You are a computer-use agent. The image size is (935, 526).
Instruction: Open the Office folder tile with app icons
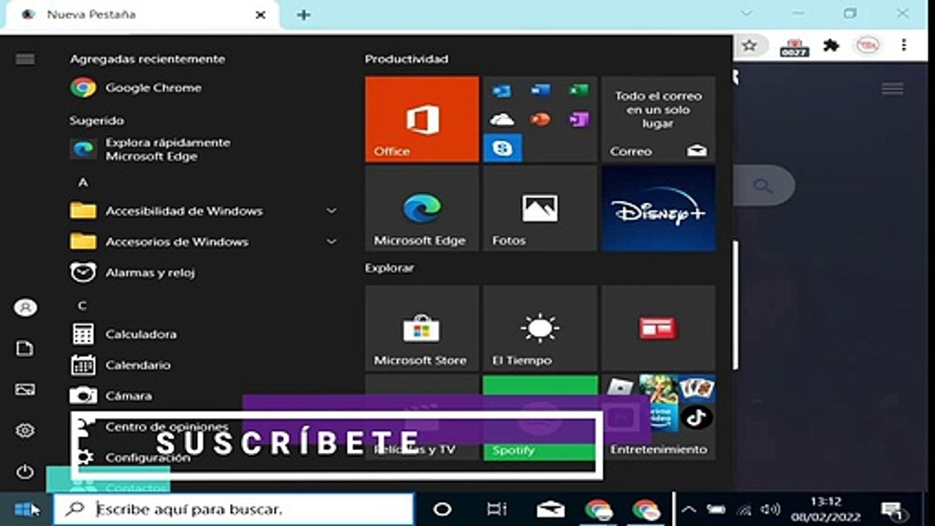pyautogui.click(x=540, y=119)
